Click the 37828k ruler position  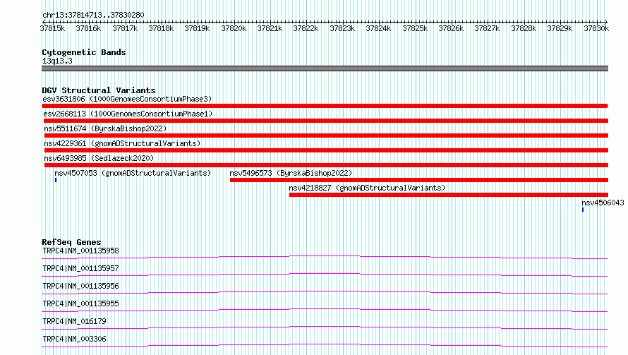[524, 28]
